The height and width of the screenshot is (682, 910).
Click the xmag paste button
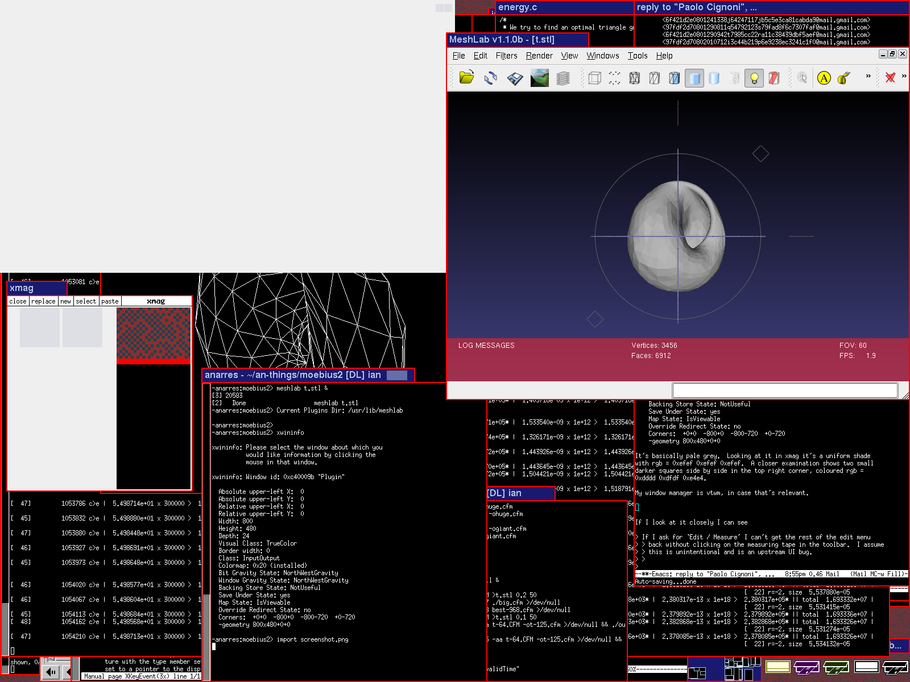pyautogui.click(x=110, y=301)
